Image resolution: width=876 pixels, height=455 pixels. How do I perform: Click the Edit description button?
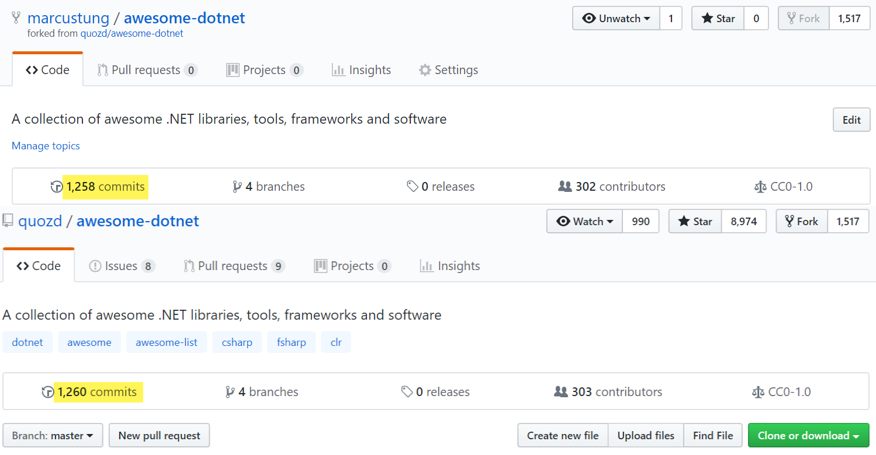[851, 120]
